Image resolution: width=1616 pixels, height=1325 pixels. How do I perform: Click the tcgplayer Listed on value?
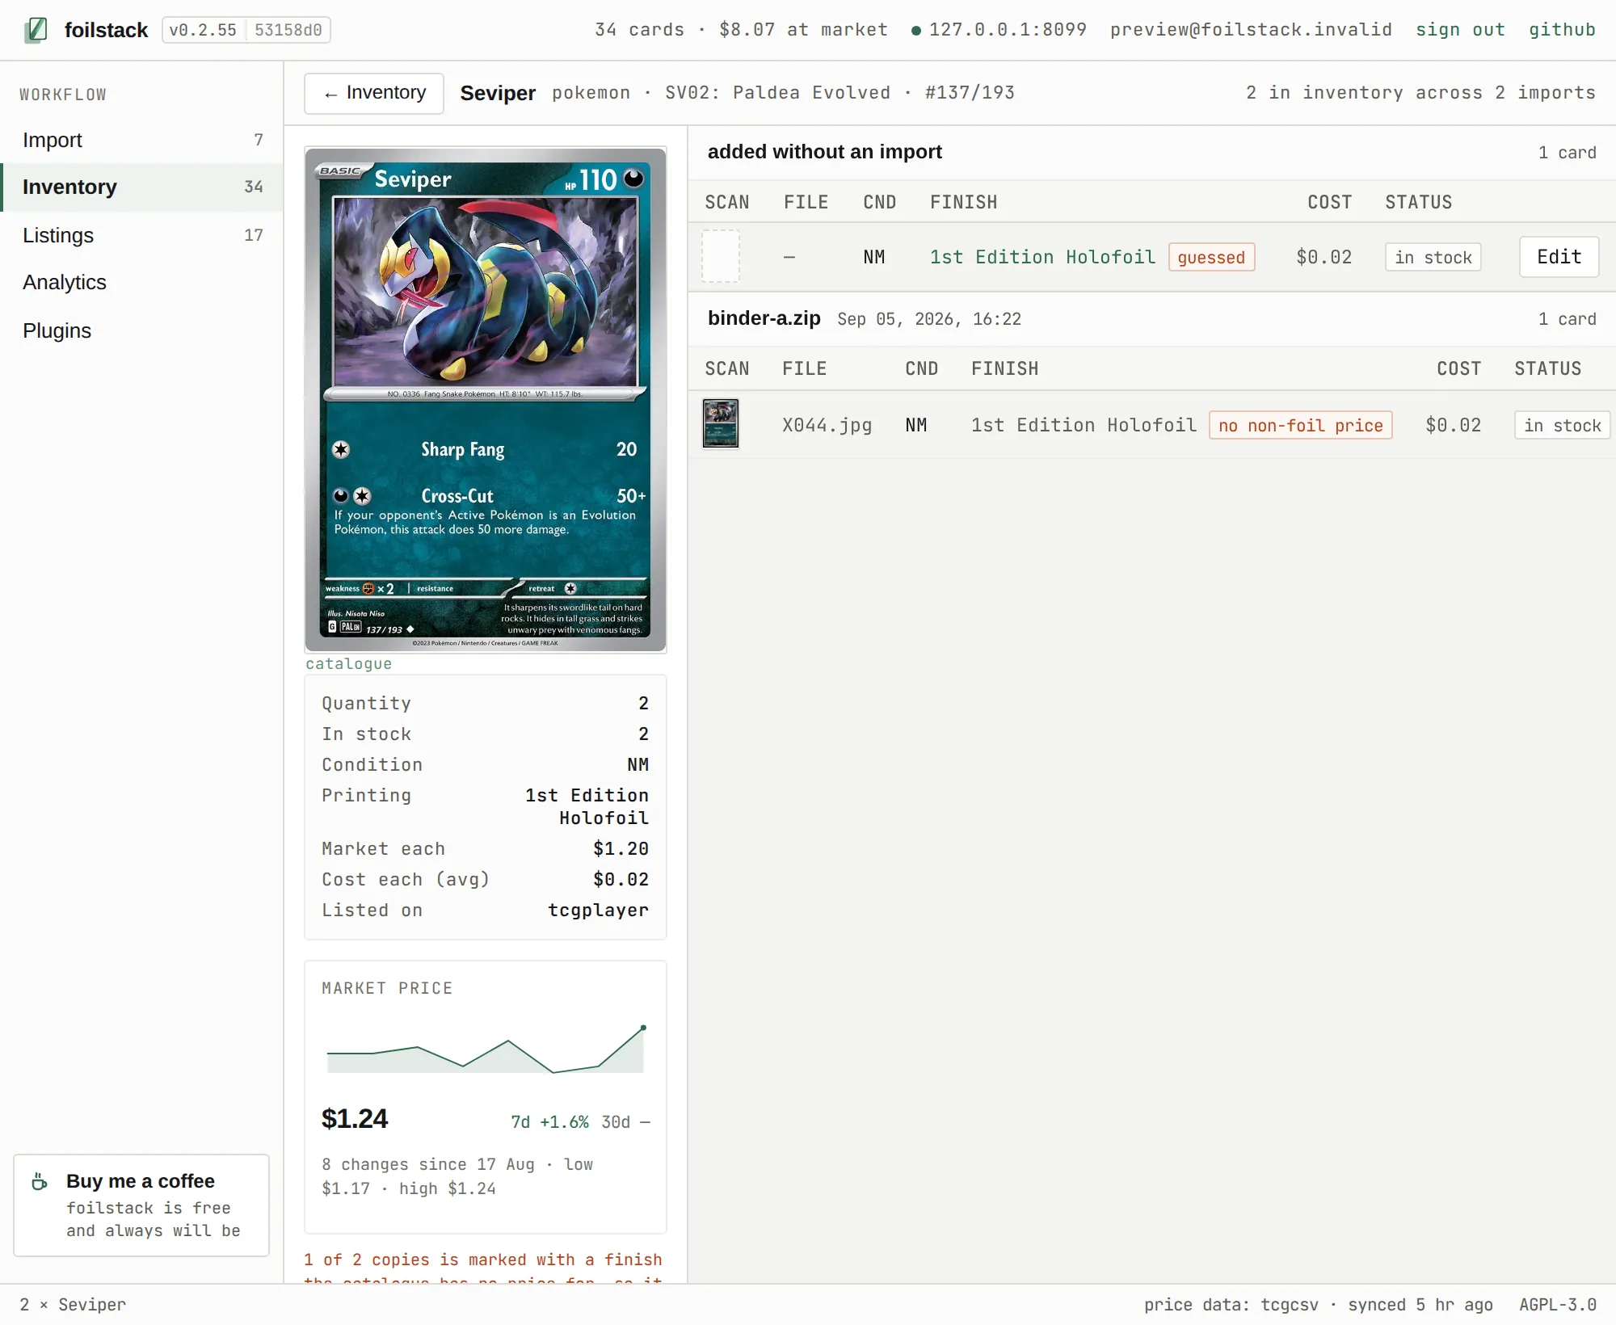point(598,911)
